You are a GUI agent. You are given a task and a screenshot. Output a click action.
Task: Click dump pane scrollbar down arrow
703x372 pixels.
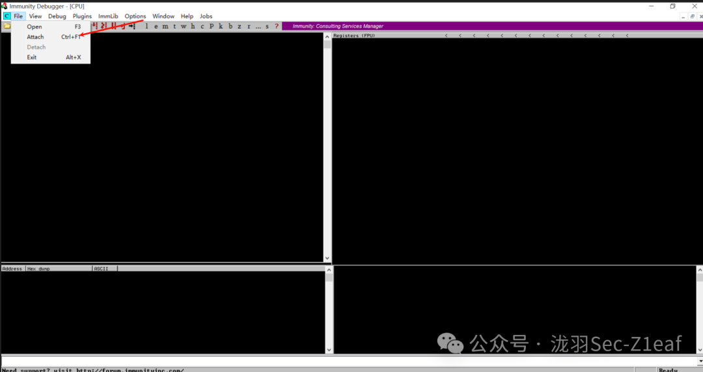click(x=329, y=350)
